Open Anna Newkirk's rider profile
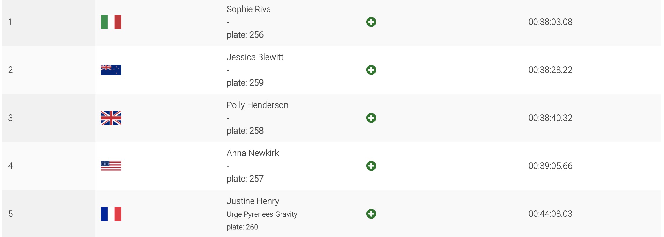 (x=253, y=153)
